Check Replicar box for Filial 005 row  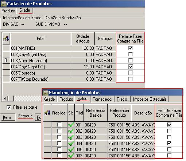(x=59, y=149)
